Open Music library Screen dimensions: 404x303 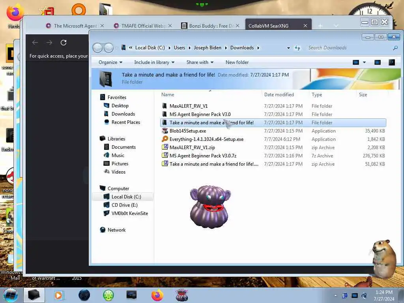click(x=118, y=155)
